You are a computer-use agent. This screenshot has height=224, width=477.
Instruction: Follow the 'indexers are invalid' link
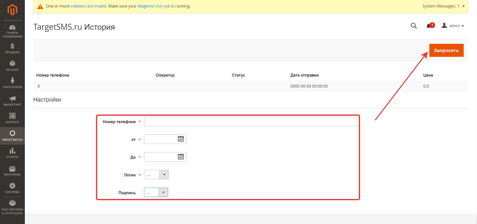tap(88, 6)
